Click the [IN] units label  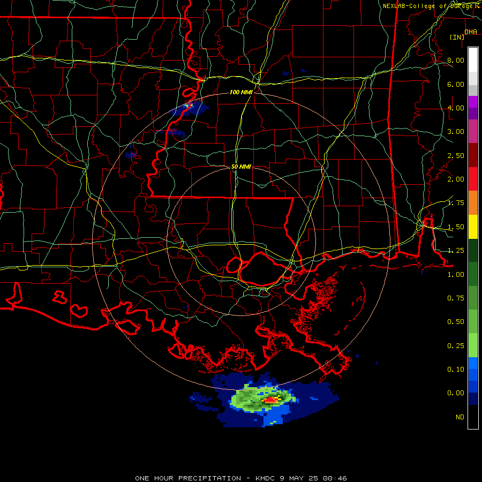pyautogui.click(x=457, y=37)
